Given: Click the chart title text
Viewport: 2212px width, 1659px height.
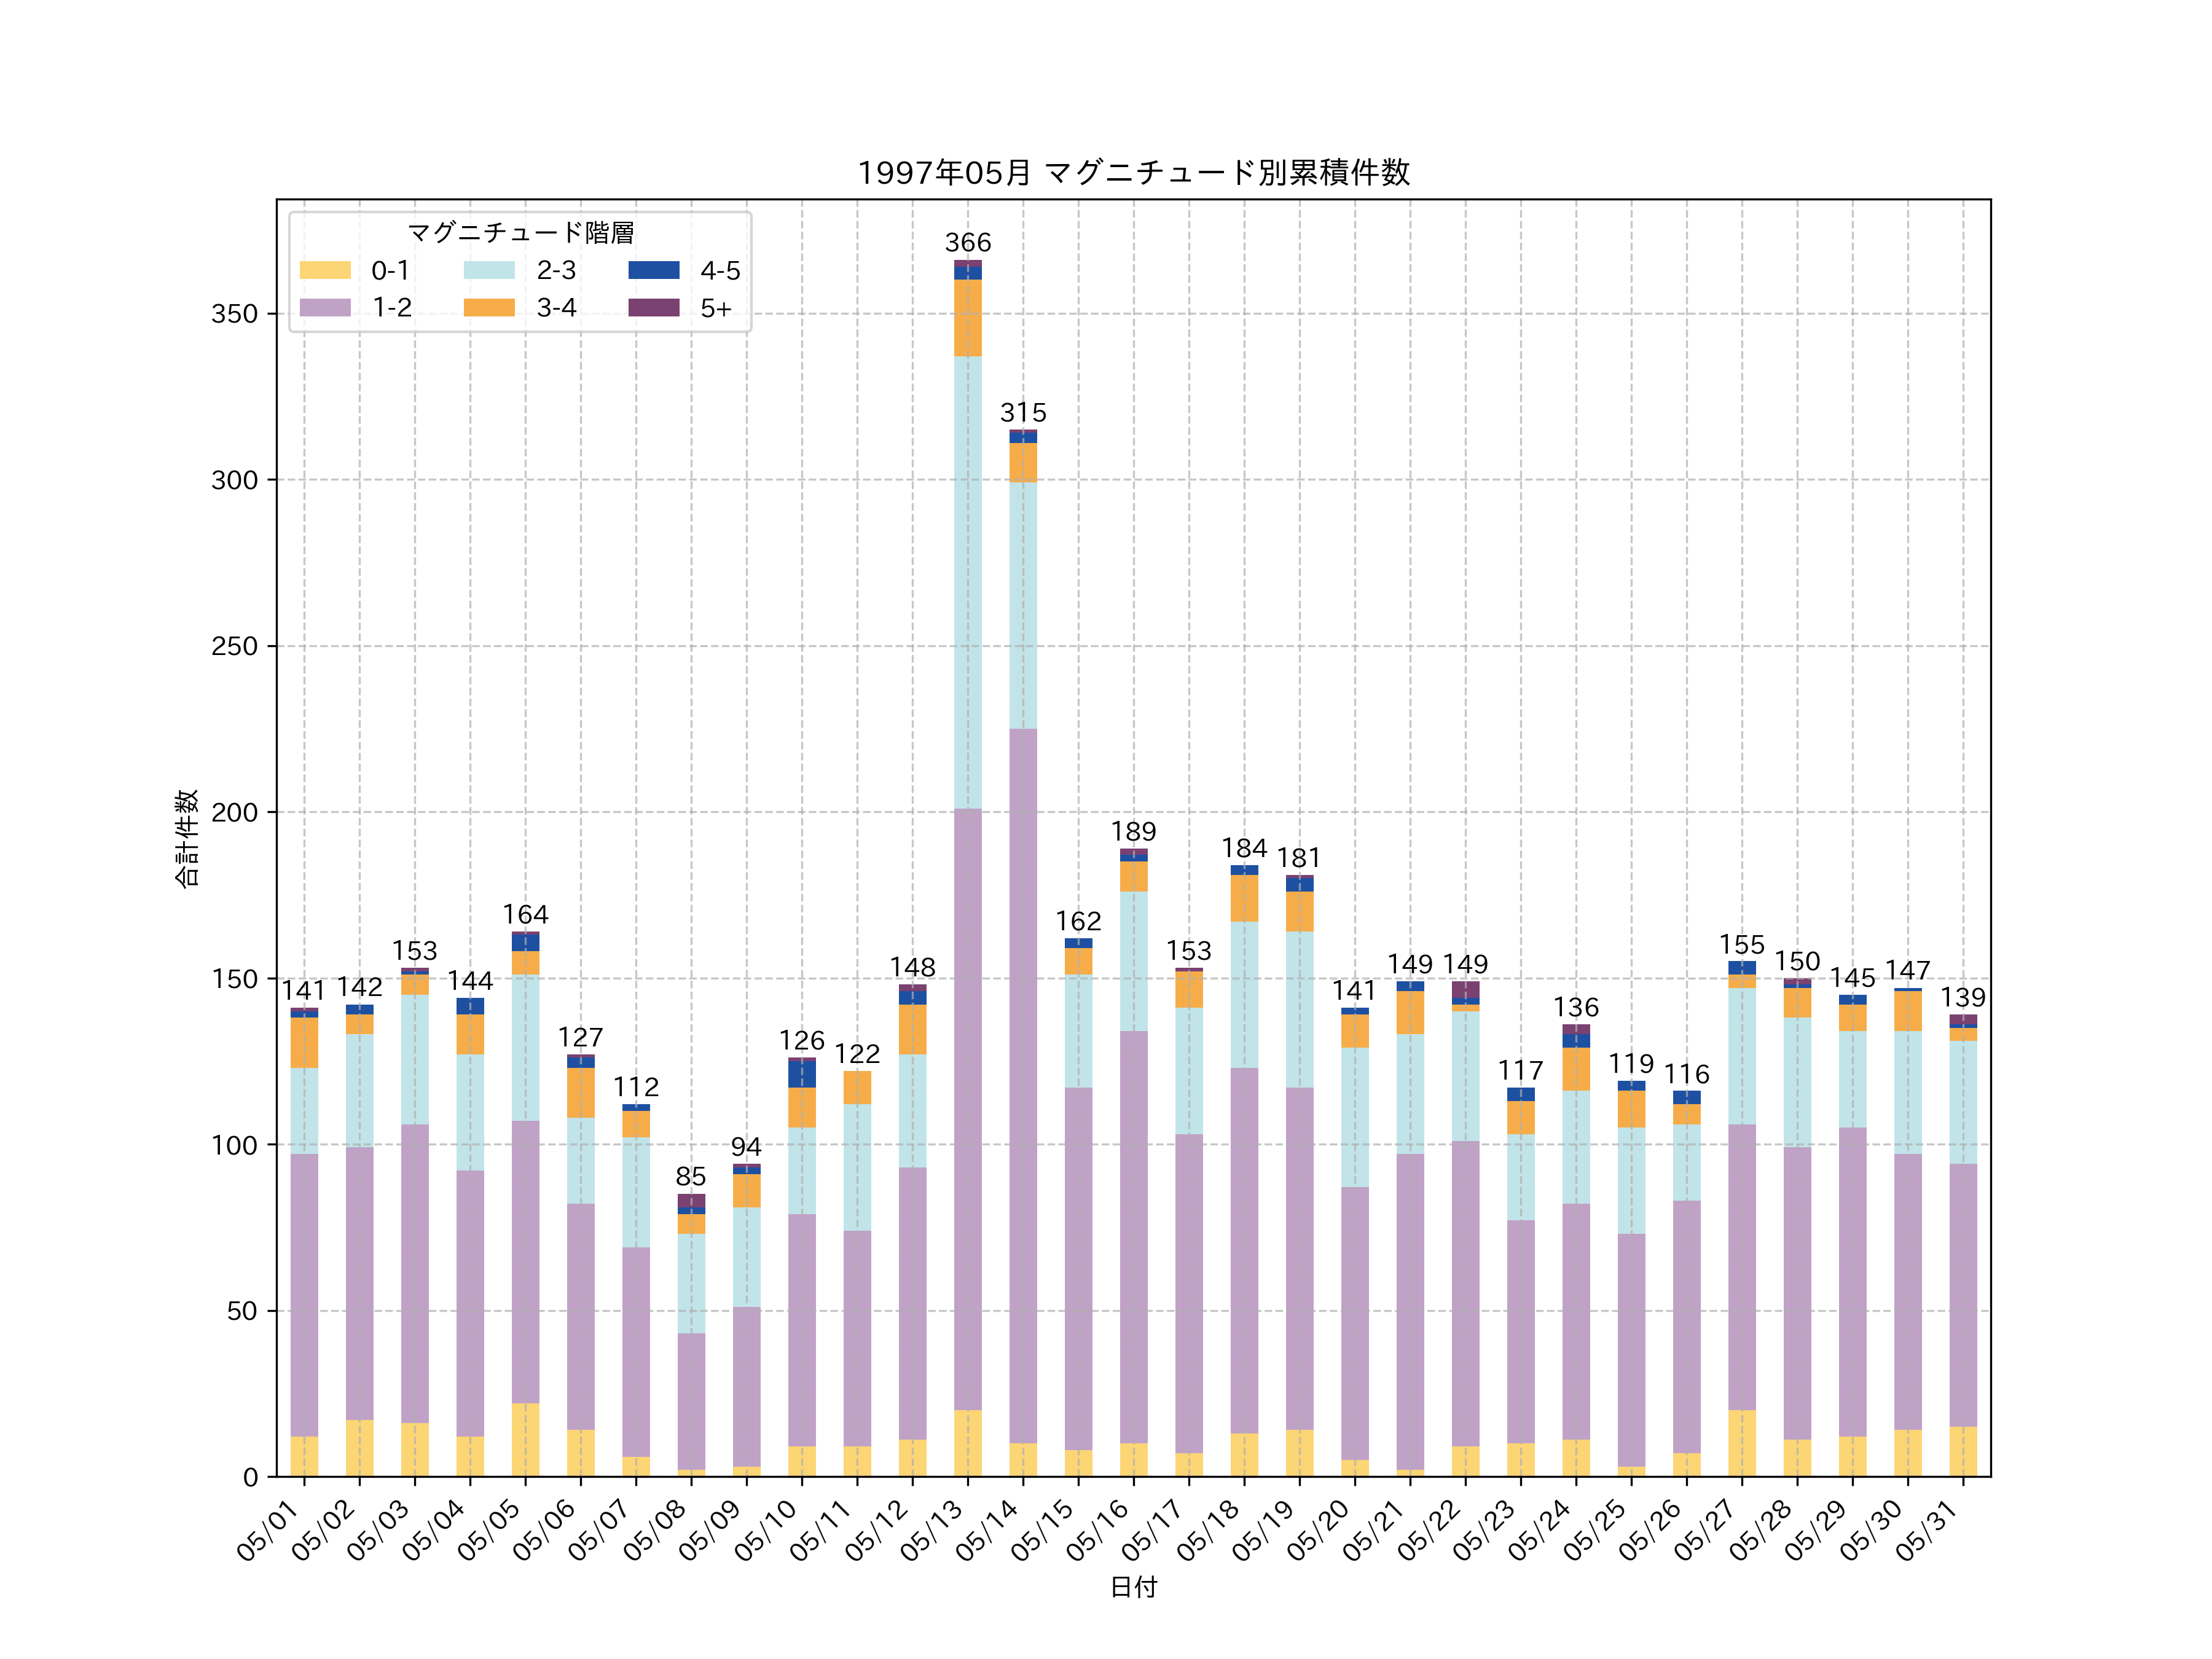Looking at the screenshot, I should pyautogui.click(x=1133, y=173).
